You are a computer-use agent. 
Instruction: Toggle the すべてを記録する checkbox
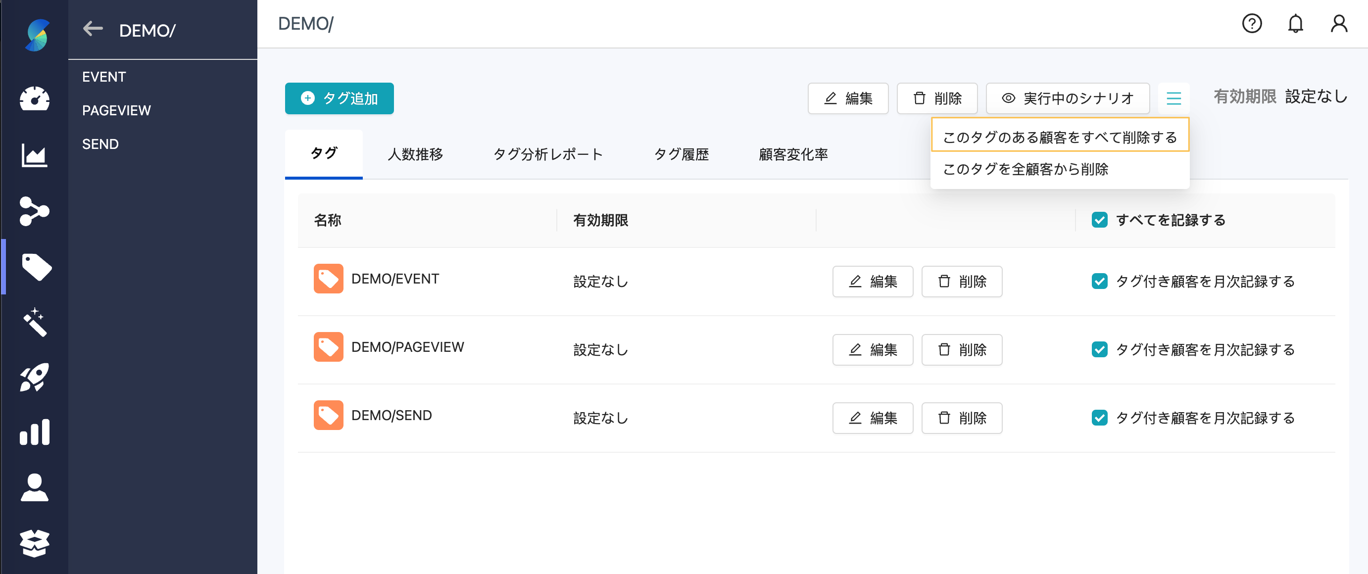click(x=1099, y=220)
